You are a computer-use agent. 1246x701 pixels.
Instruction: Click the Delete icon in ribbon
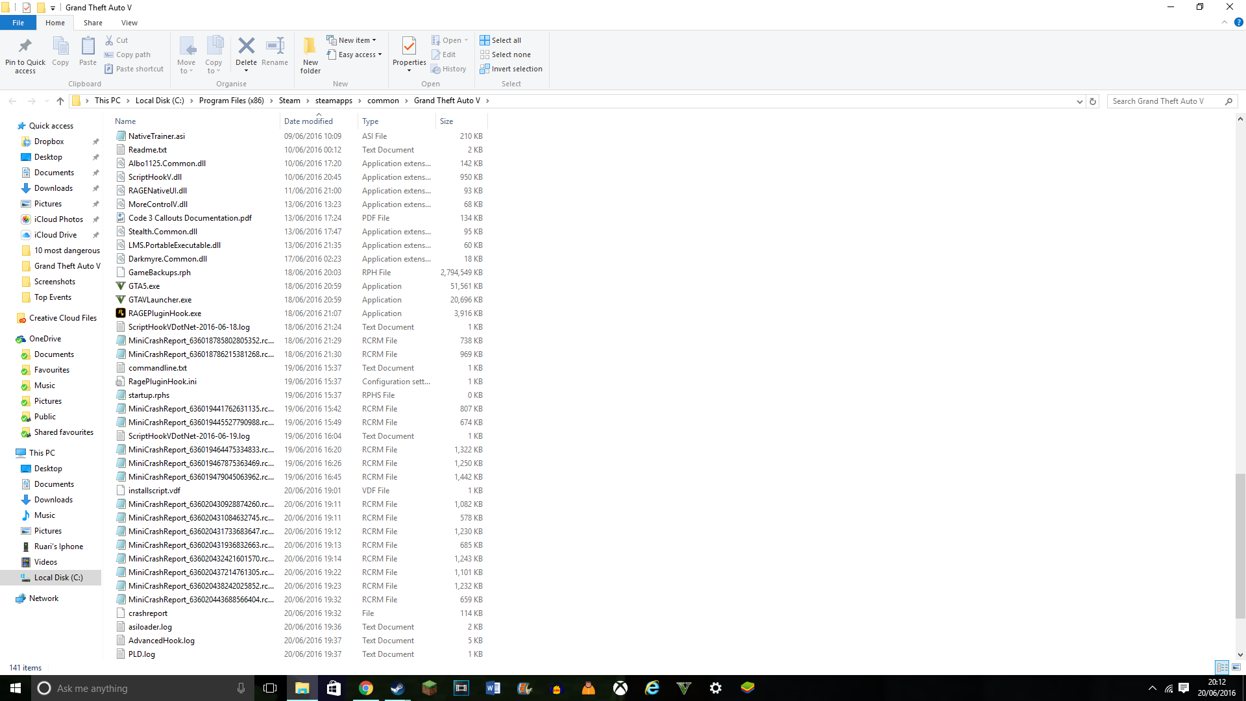[x=246, y=47]
